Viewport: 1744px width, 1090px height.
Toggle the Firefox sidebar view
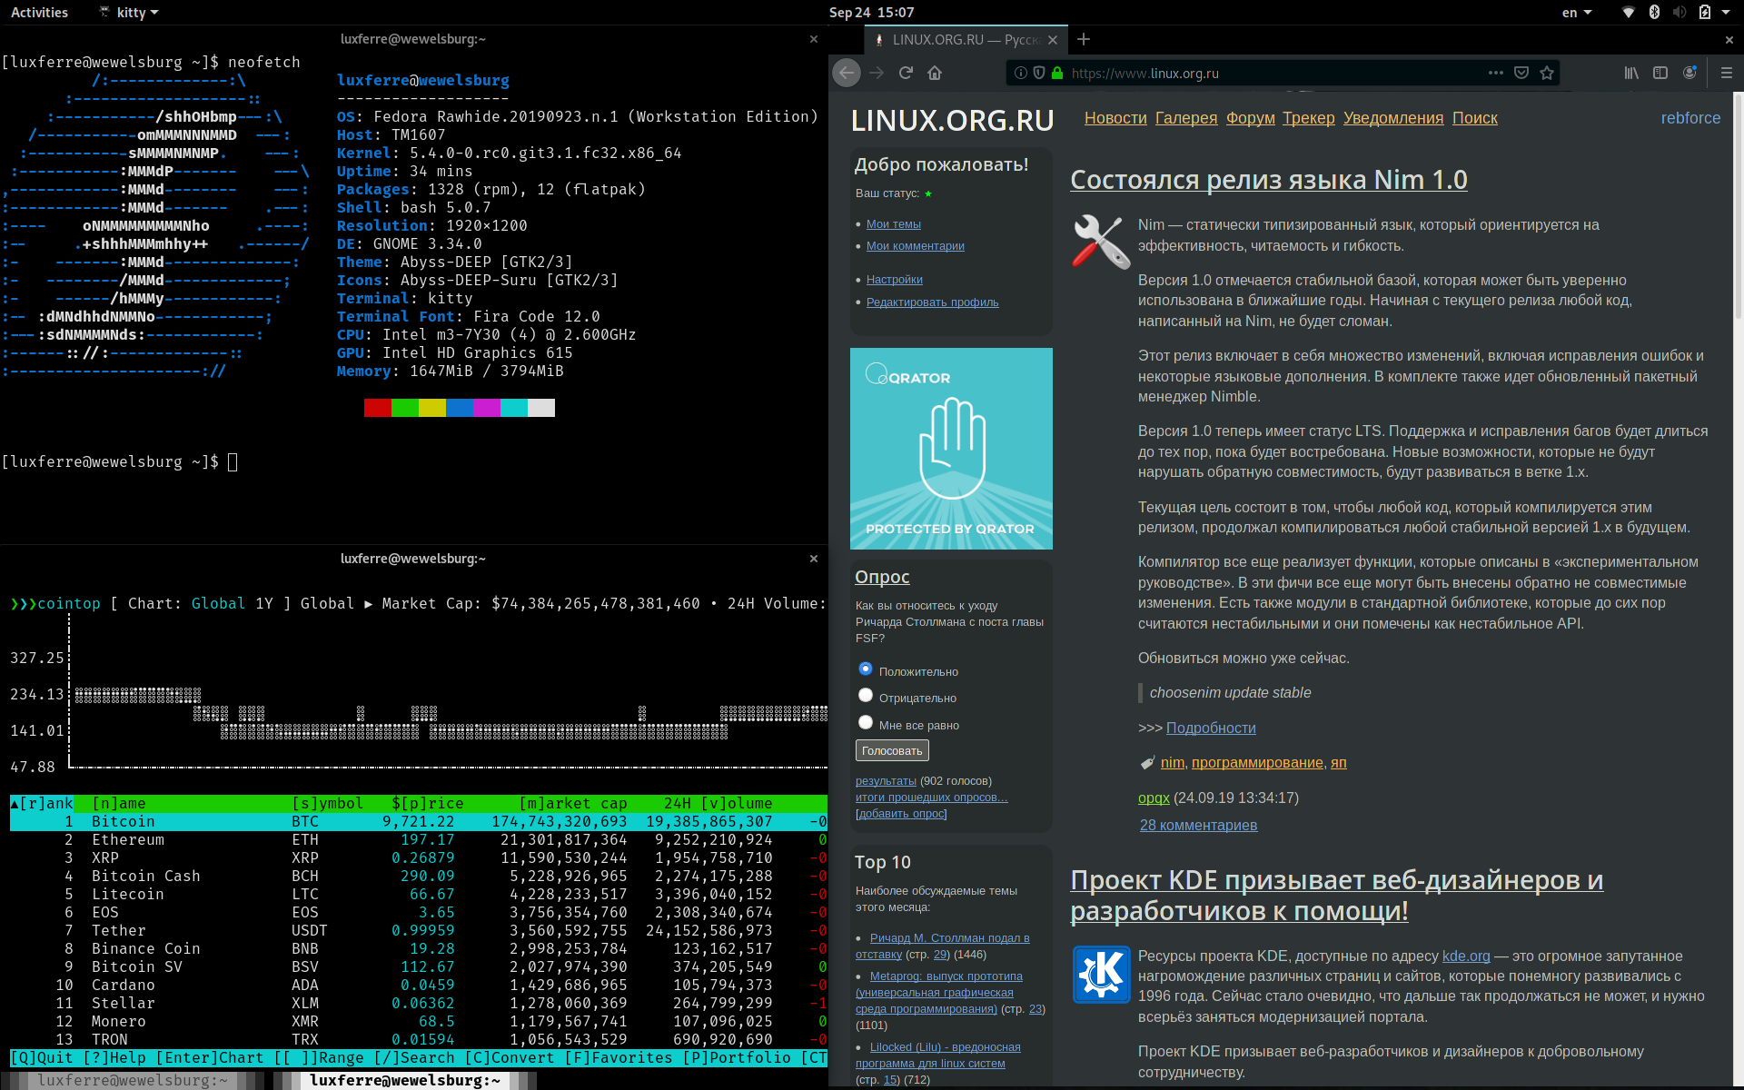pyautogui.click(x=1660, y=73)
